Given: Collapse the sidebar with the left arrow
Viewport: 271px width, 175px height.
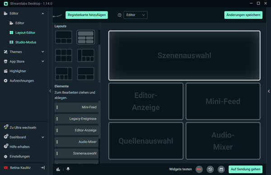Looking at the screenshot, I should click(x=50, y=91).
